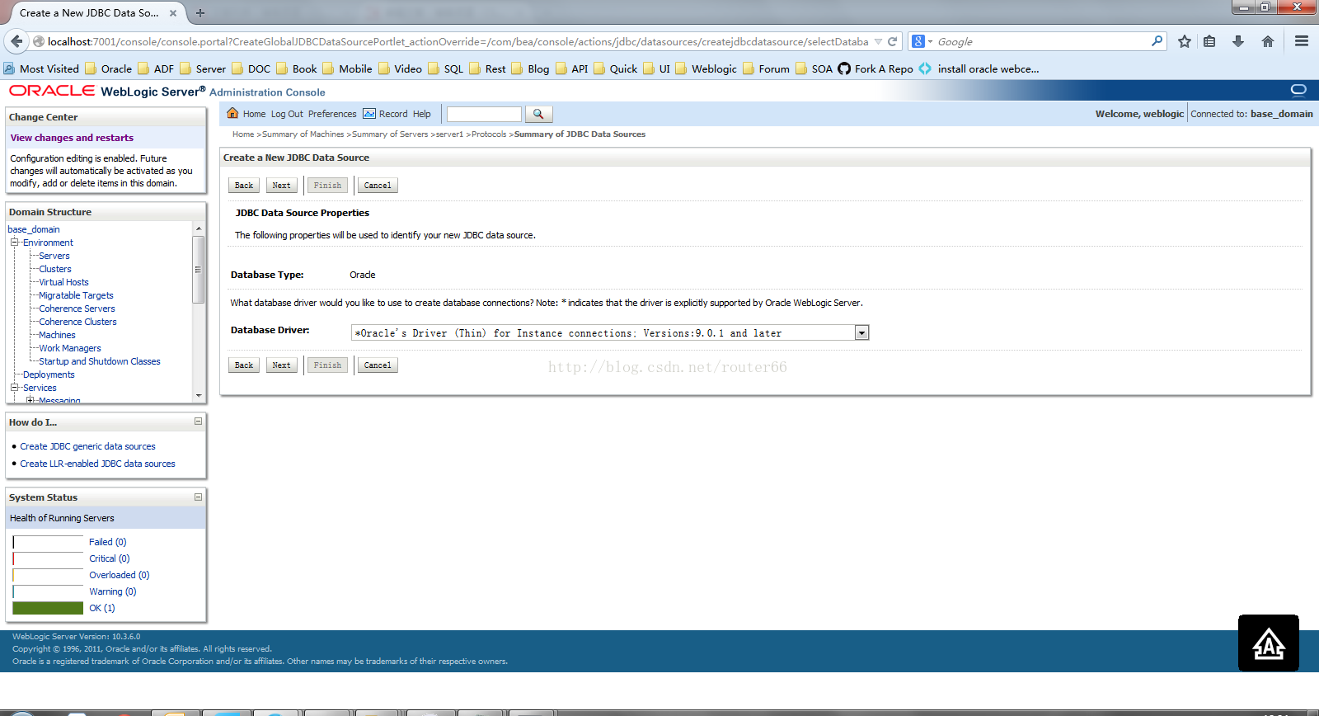Image resolution: width=1319 pixels, height=716 pixels.
Task: Reload page using the refresh icon
Action: (x=892, y=41)
